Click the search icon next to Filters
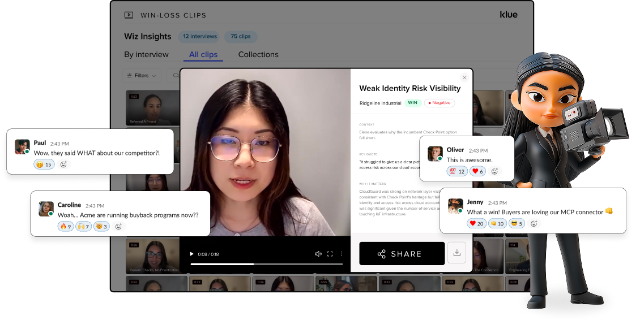640x325 pixels. click(x=176, y=76)
